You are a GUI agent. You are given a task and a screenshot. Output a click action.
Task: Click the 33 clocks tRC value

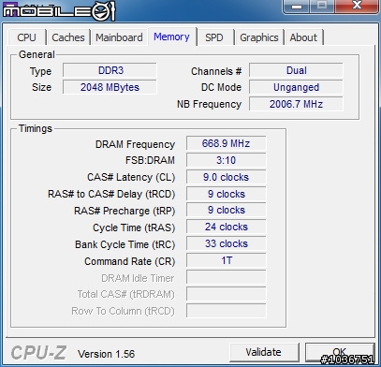pos(227,243)
